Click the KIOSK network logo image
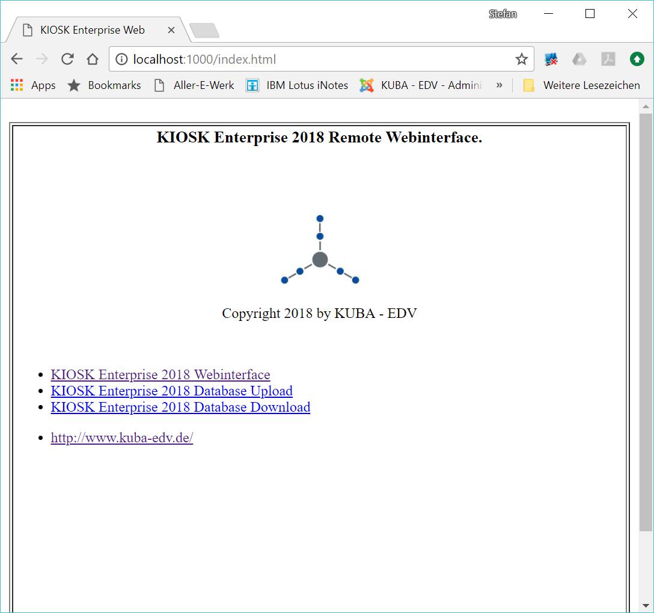 coord(320,249)
